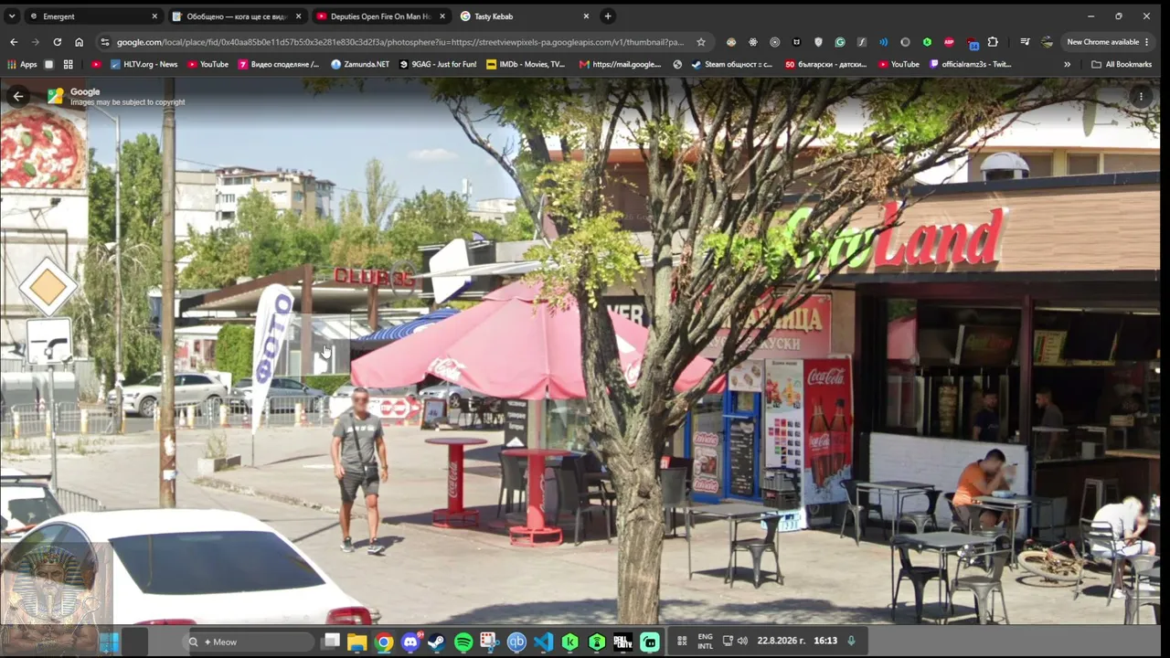Viewport: 1170px width, 658px height.
Task: Launch Call of Duty from the taskbar
Action: [x=622, y=642]
